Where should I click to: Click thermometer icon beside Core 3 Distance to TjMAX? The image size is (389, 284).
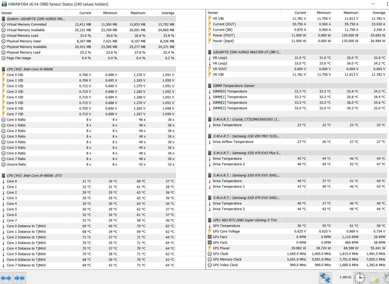point(3,243)
